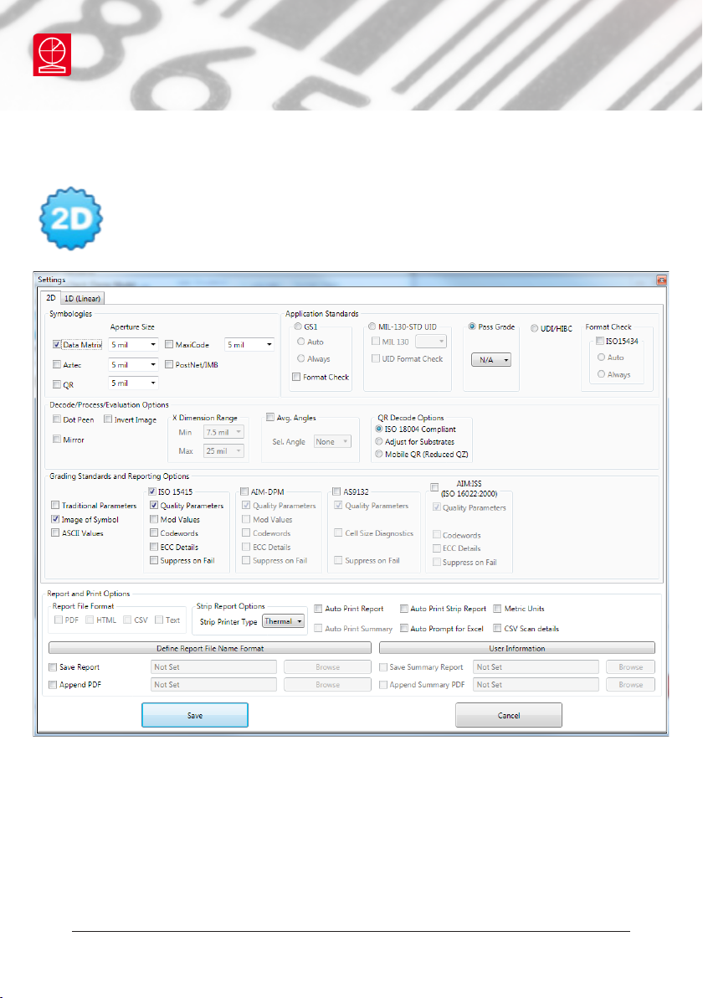Viewport: 703px width, 998px height.
Task: Select the 2D settings tab
Action: coord(49,297)
